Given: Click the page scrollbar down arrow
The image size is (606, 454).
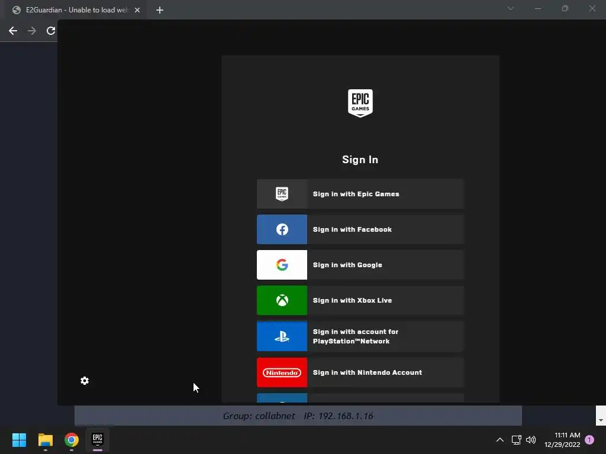Looking at the screenshot, I should (601, 420).
